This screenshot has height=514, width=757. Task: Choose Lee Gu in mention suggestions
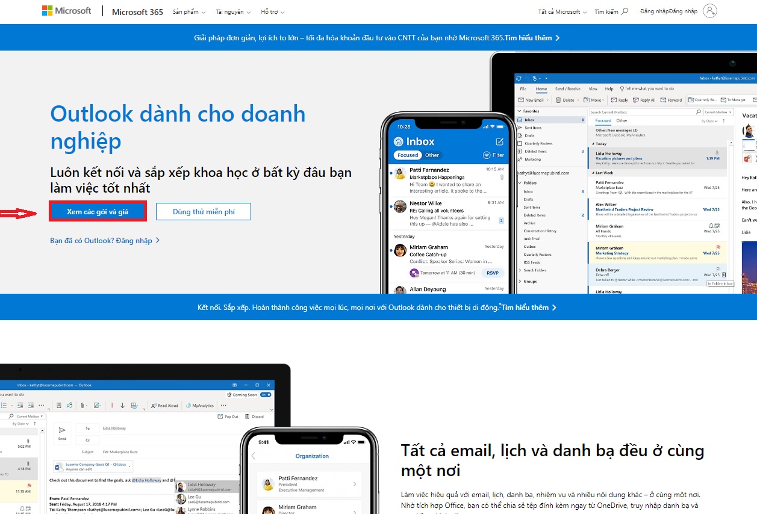click(207, 499)
